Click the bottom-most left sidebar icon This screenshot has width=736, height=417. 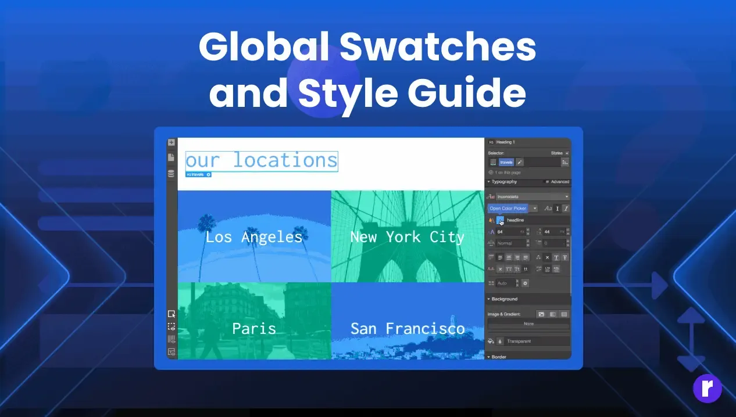[172, 351]
